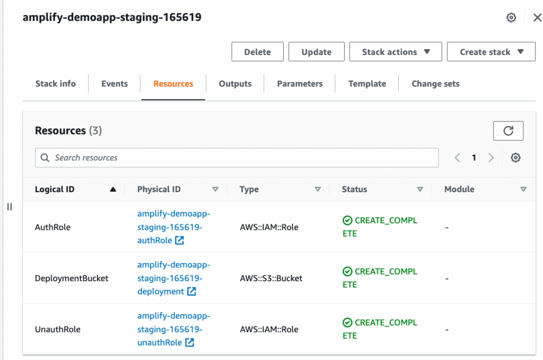Screen dimensions: 543x360
Task: Click the DeploymentBucket logical ID cell
Action: pyautogui.click(x=72, y=278)
